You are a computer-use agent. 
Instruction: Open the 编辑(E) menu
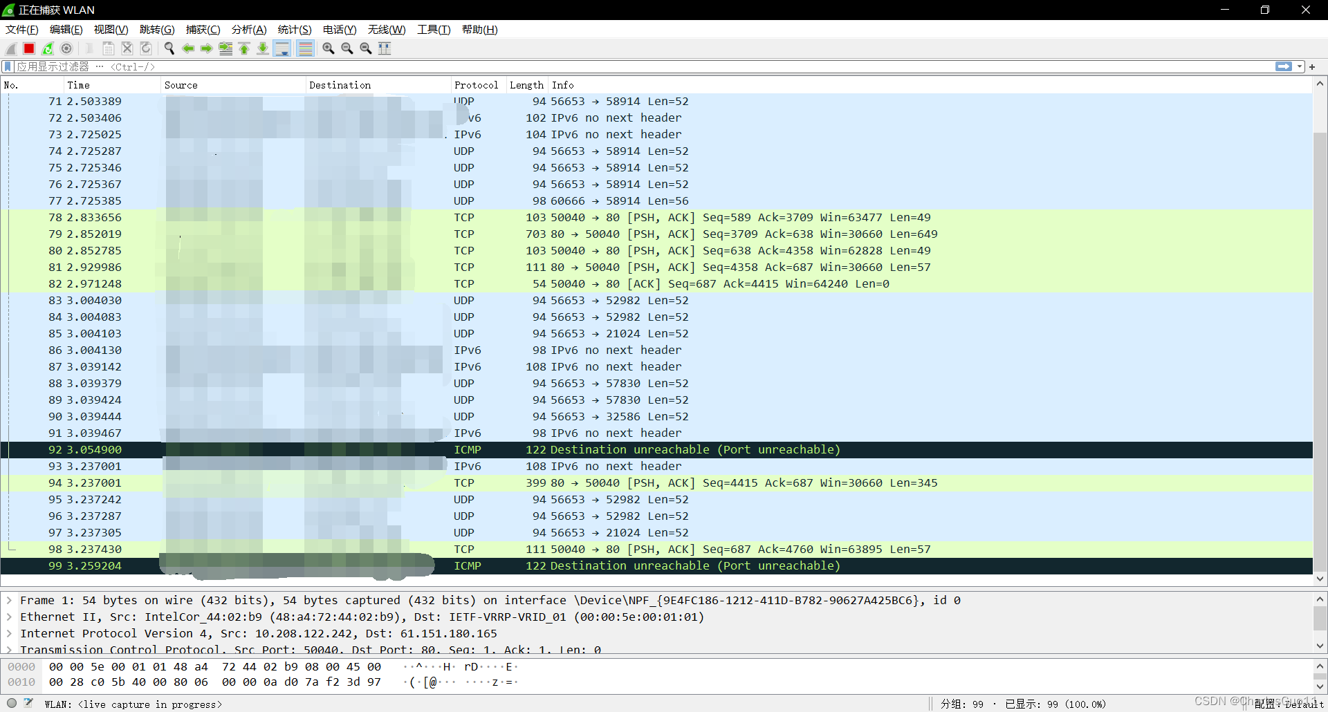(x=66, y=30)
